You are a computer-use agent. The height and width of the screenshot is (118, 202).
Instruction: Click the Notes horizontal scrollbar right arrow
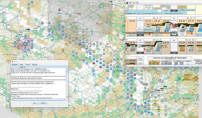(x=65, y=99)
